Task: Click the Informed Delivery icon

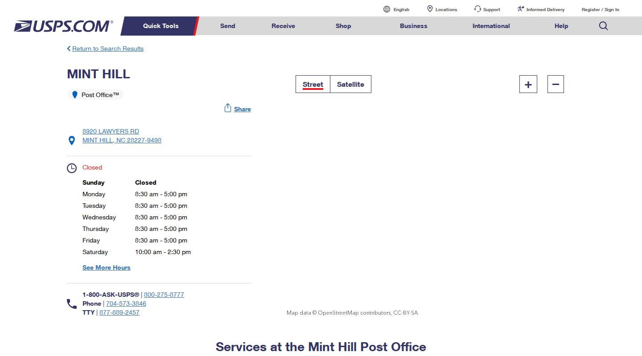Action: pos(521,9)
